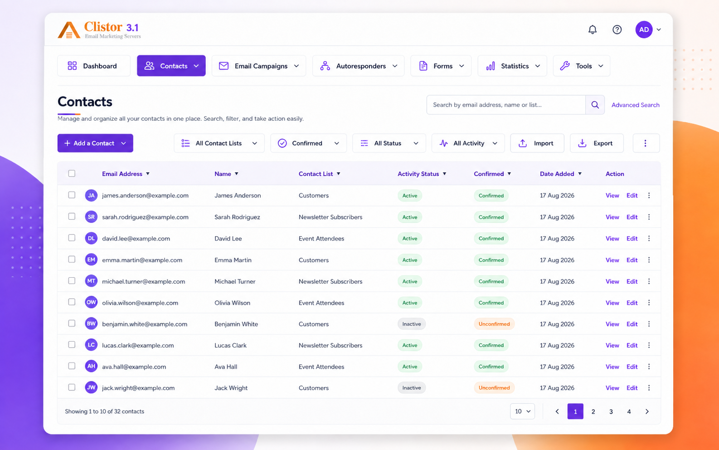This screenshot has width=719, height=450.
Task: Click the SR avatar for Sarah Rodriguez
Action: tap(91, 217)
